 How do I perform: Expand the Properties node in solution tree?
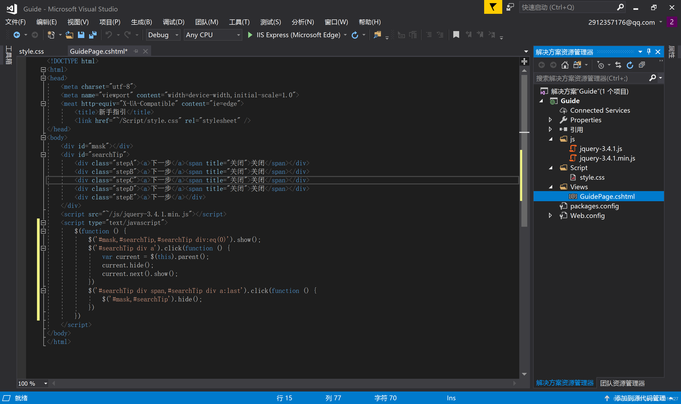550,120
